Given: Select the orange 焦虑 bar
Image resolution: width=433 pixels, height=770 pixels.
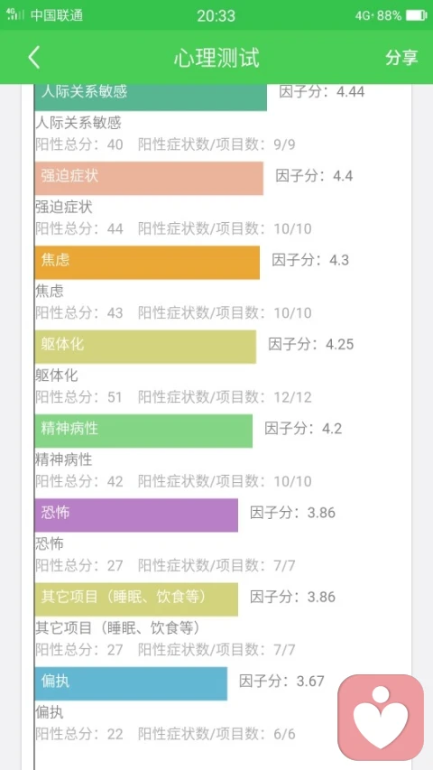Looking at the screenshot, I should 147,263.
